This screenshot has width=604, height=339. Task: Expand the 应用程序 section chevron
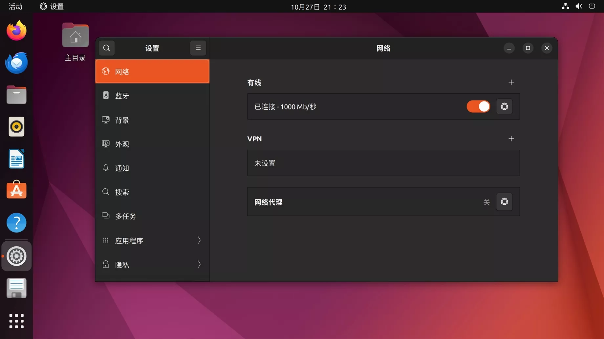click(199, 240)
